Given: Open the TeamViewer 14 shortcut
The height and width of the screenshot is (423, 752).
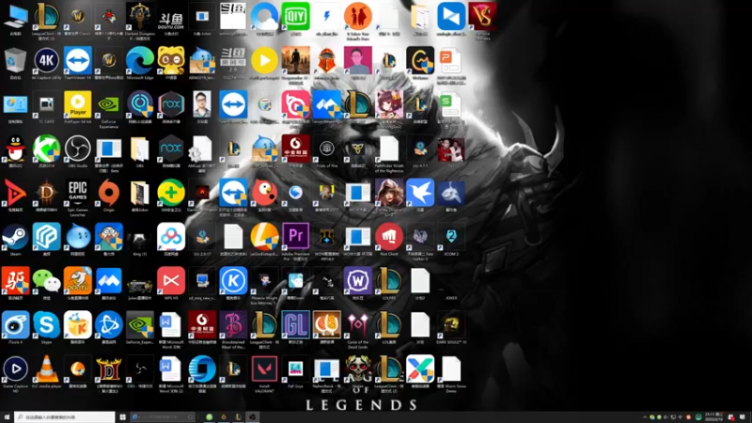Looking at the screenshot, I should pyautogui.click(x=78, y=62).
